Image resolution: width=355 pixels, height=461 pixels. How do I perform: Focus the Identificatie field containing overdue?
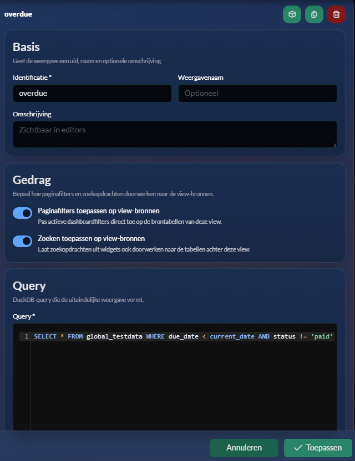coord(92,93)
